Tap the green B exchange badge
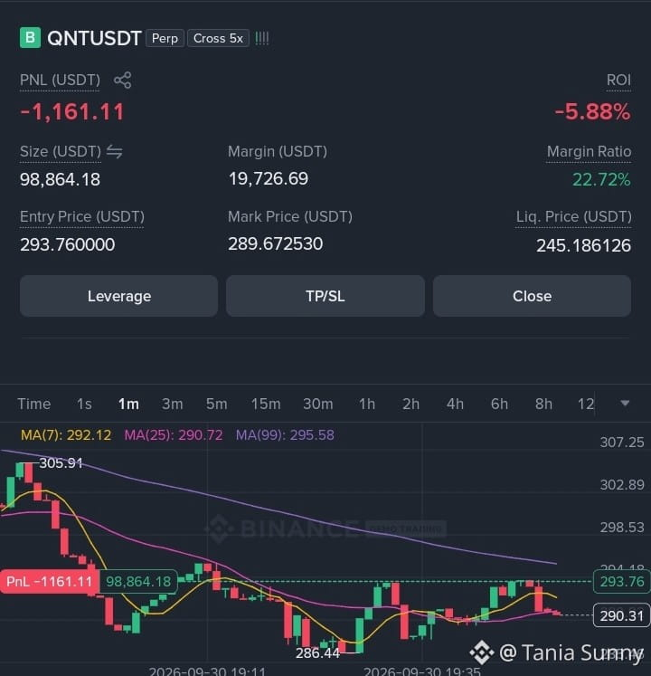 (x=30, y=37)
